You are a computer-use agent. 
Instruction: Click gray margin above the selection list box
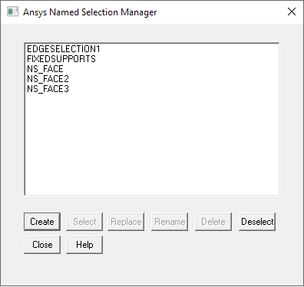click(152, 33)
